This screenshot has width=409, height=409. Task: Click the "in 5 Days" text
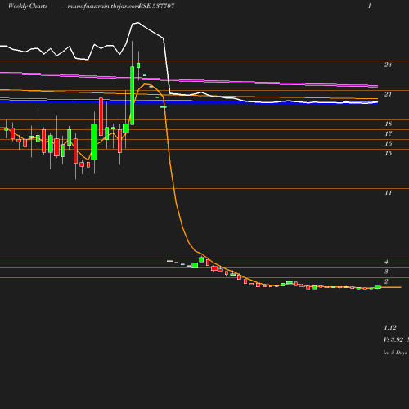click(395, 353)
